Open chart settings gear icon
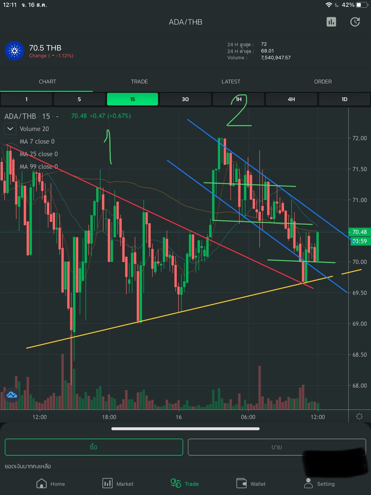This screenshot has width=371, height=495. (359, 416)
